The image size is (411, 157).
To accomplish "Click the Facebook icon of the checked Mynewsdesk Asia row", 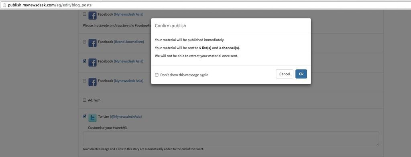I will tap(92, 62).
